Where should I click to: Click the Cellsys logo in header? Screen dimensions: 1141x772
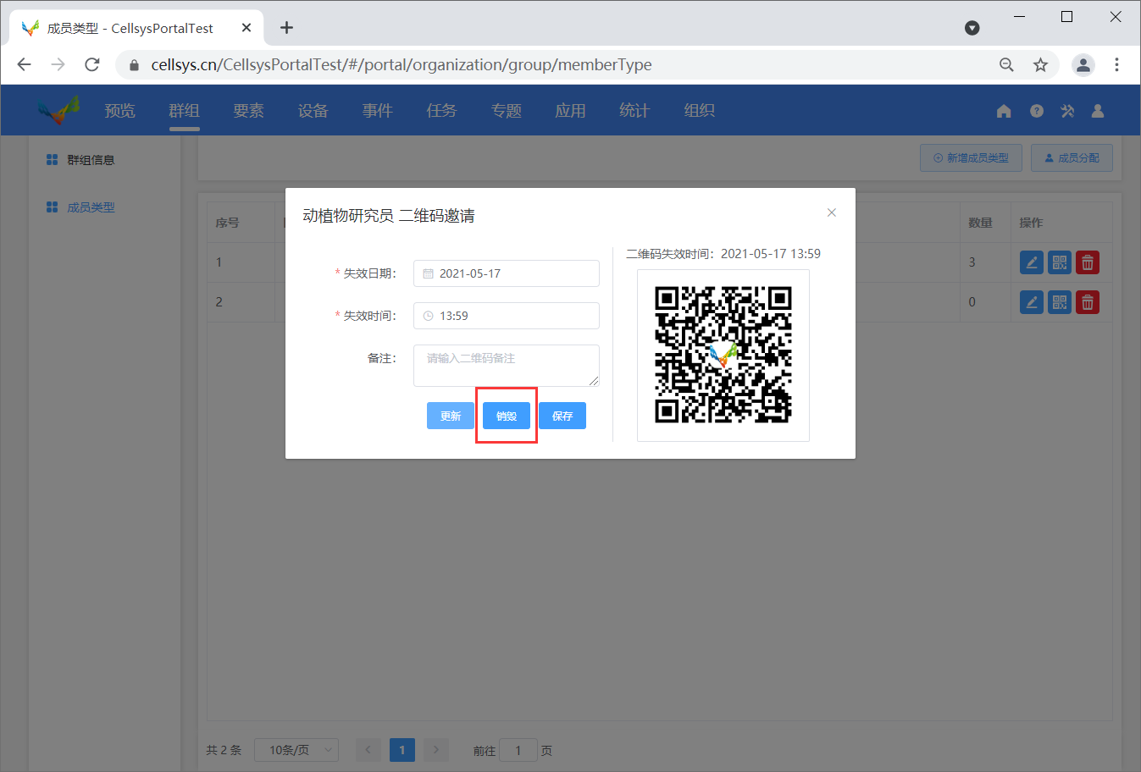coord(58,110)
